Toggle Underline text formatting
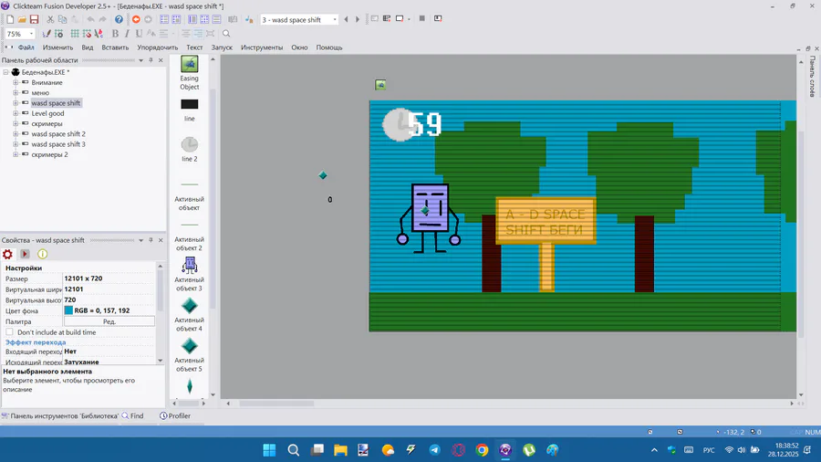 [139, 34]
